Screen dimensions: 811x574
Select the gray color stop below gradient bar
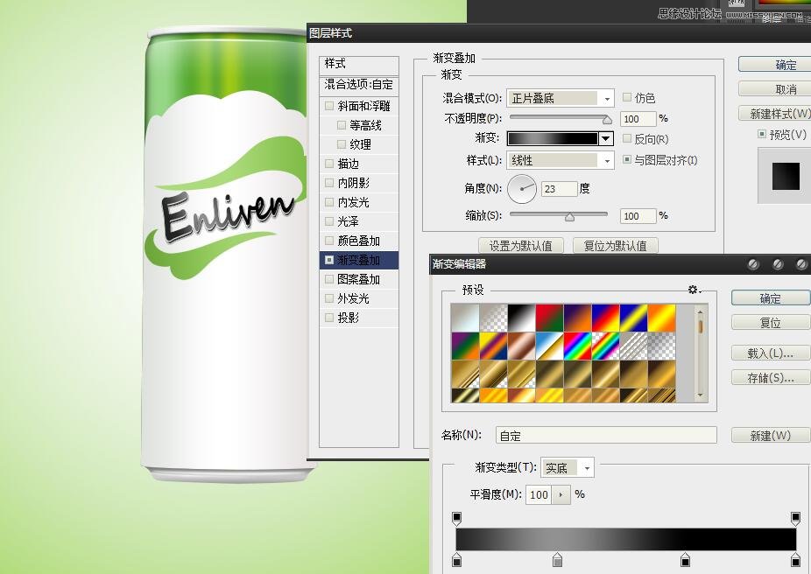tap(557, 559)
